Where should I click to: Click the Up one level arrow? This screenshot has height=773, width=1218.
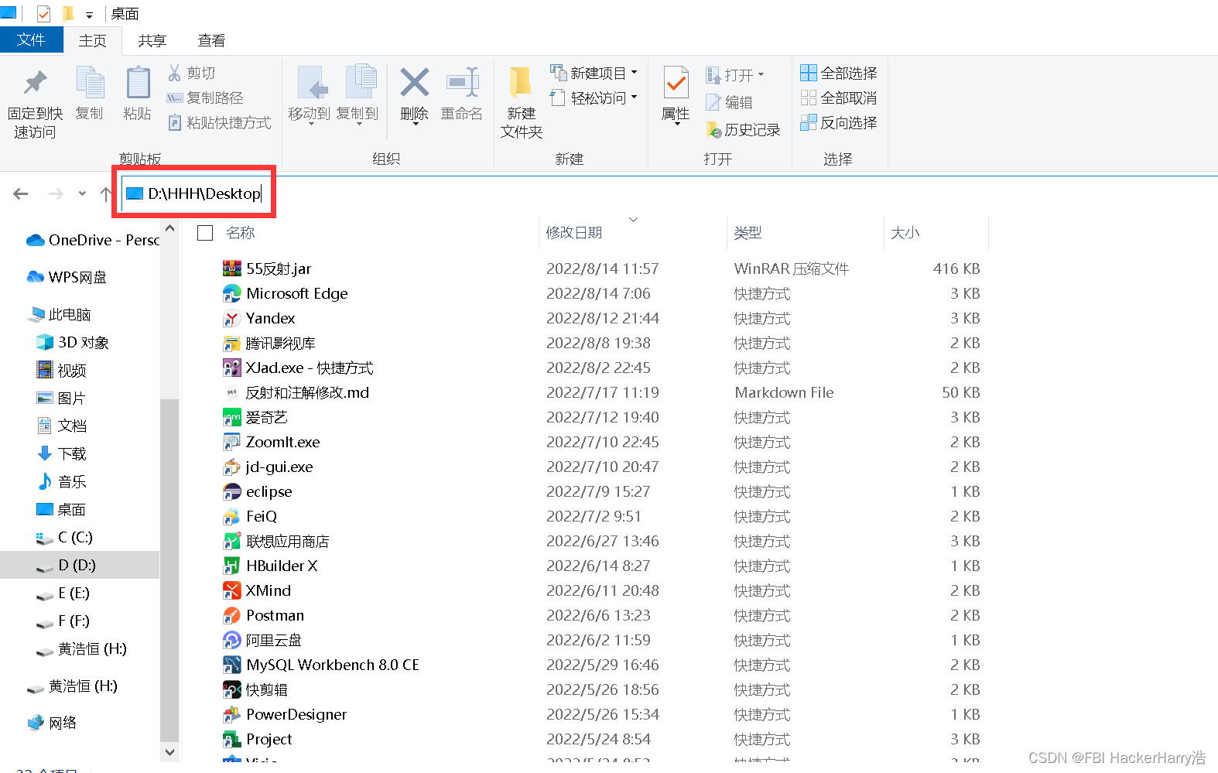106,193
